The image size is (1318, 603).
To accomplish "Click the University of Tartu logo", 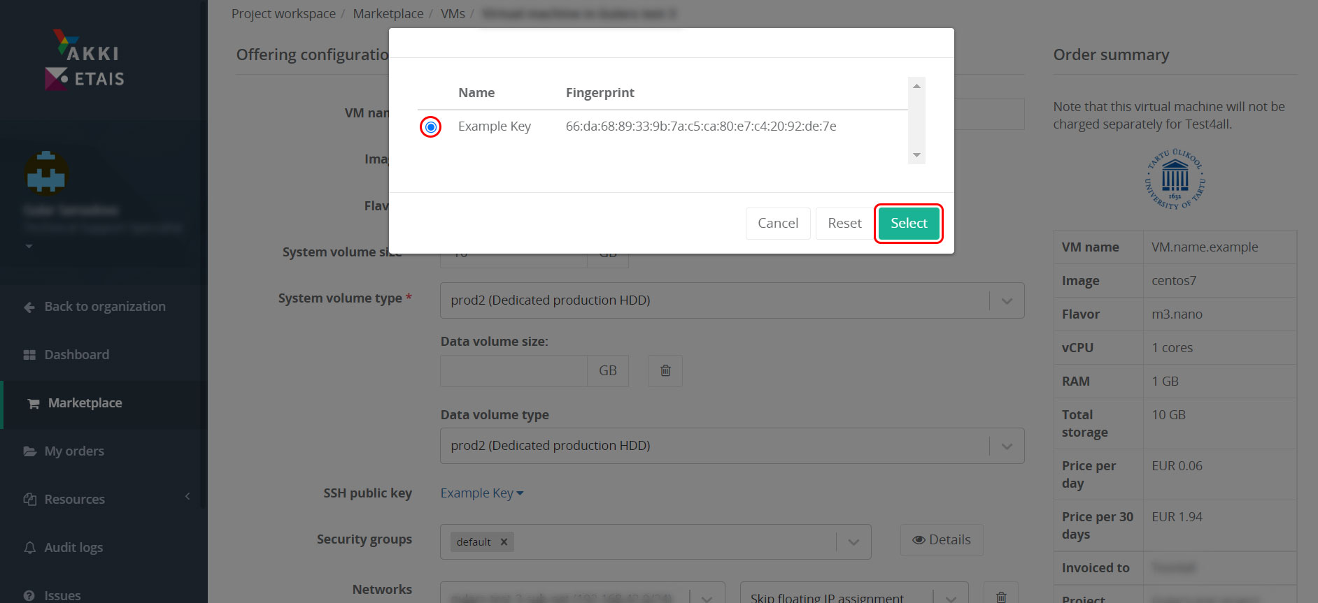I will click(x=1175, y=179).
